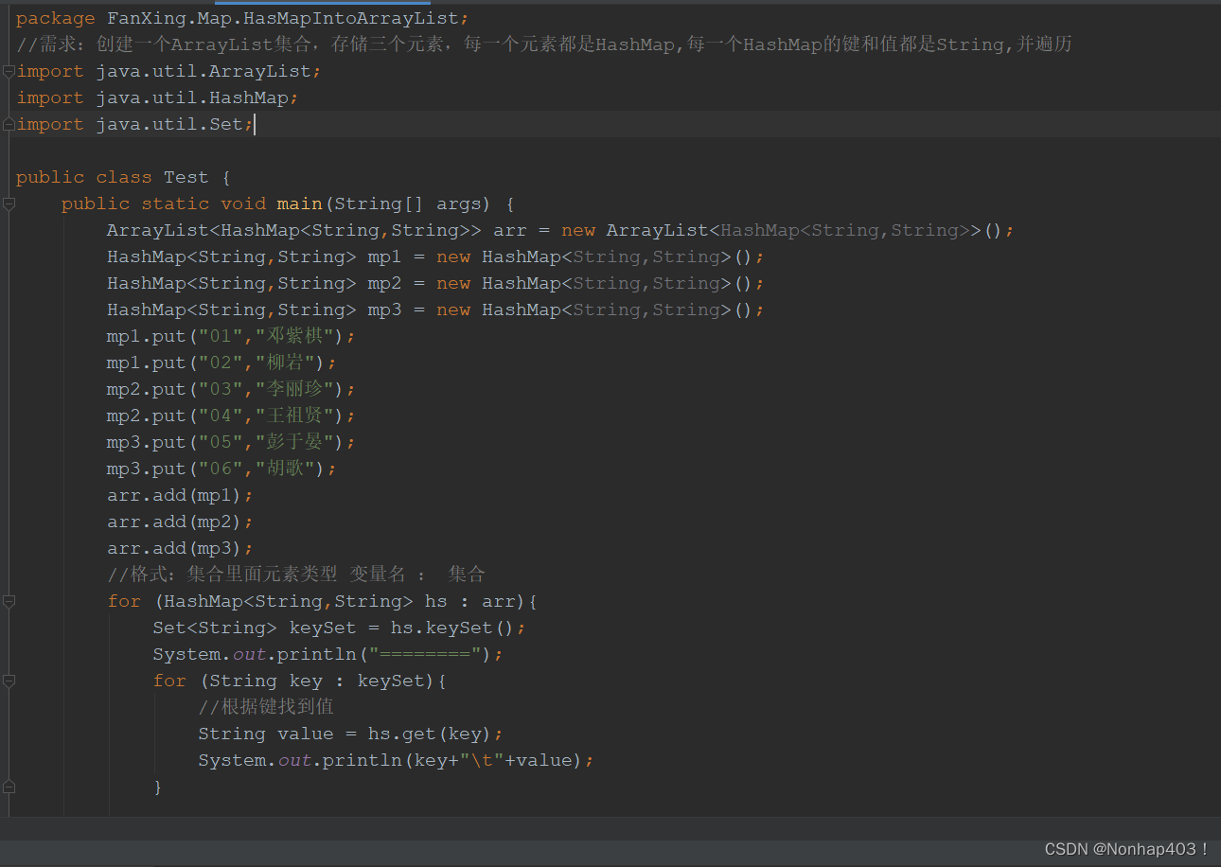Click the class name 'Test'
This screenshot has width=1221, height=867.
(186, 177)
